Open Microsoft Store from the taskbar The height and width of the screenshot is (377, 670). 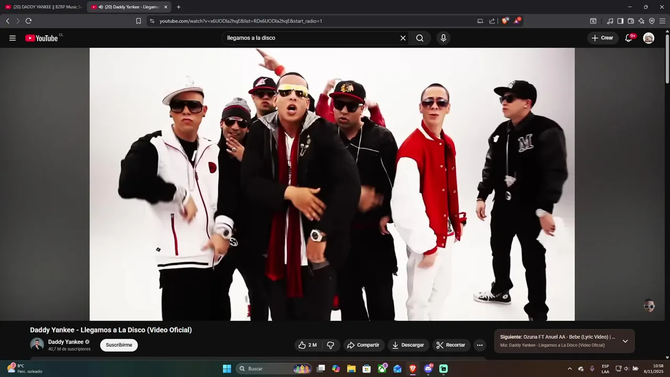pyautogui.click(x=367, y=369)
